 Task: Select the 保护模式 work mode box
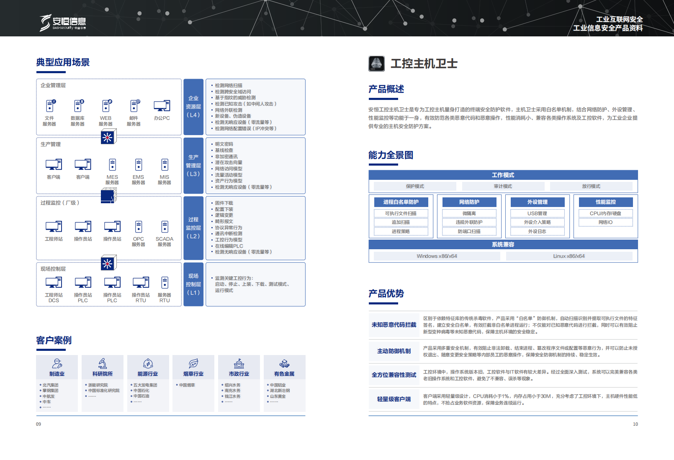click(415, 186)
